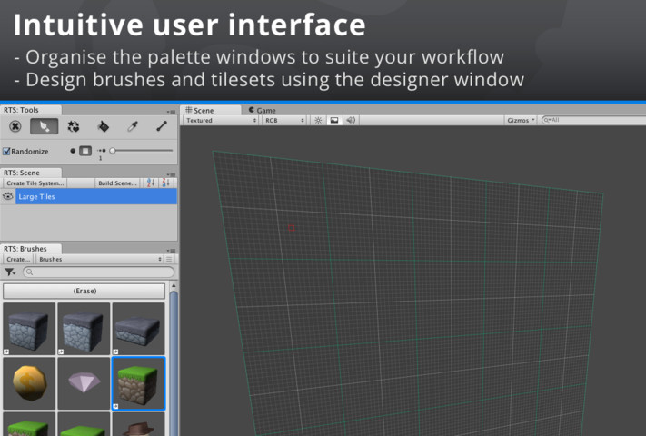646x436 pixels.
Task: Open the brush list view options icon
Action: (x=169, y=260)
